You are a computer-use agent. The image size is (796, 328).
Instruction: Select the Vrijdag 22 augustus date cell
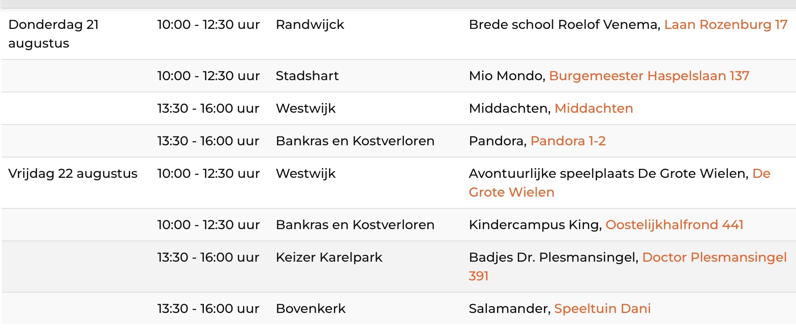(x=73, y=174)
